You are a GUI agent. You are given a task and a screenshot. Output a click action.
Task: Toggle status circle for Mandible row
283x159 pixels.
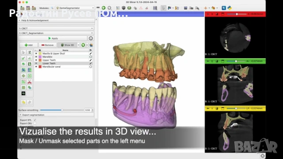point(91,57)
